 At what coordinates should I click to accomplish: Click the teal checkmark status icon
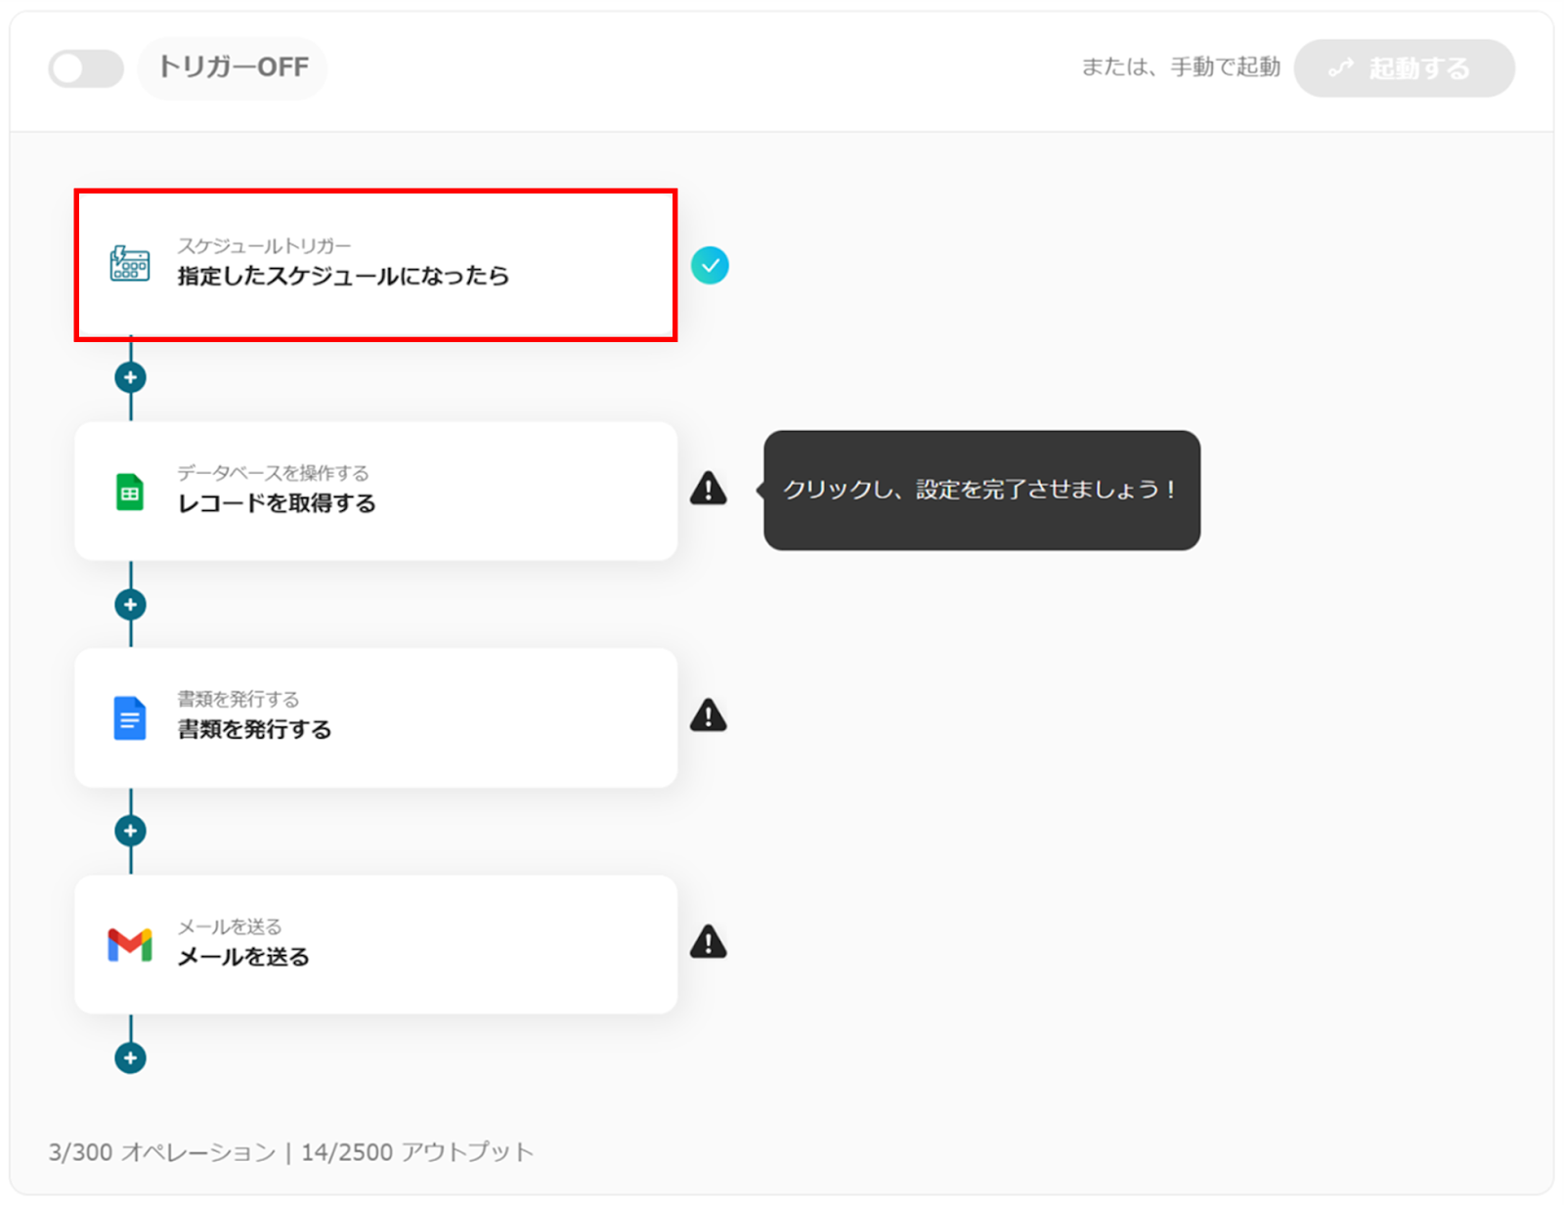[x=710, y=265]
